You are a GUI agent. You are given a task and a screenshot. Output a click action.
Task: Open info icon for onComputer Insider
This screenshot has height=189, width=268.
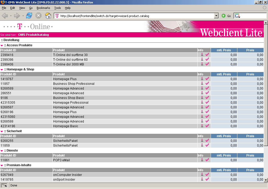click(x=202, y=175)
